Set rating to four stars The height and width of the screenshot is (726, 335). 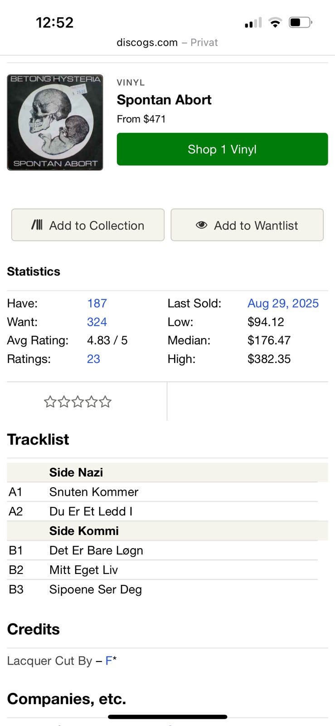91,402
